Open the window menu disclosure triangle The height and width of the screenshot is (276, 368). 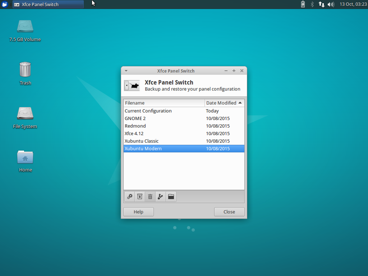(x=126, y=71)
